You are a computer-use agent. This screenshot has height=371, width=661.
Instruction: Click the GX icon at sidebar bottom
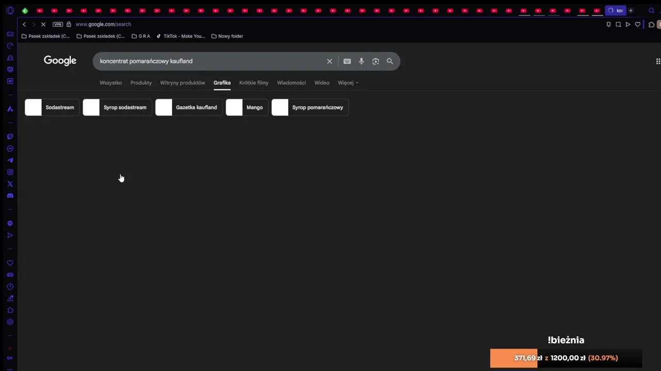point(10,358)
